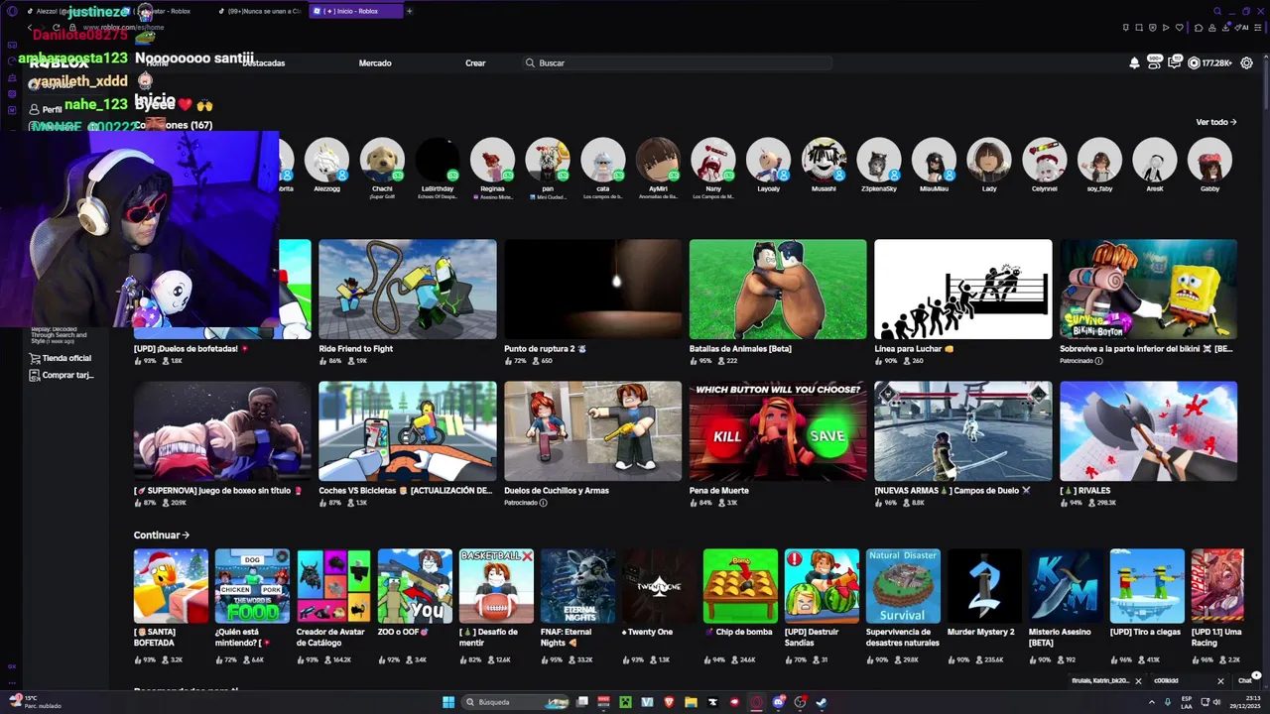
Task: Open File Explorer from taskbar
Action: click(x=691, y=702)
